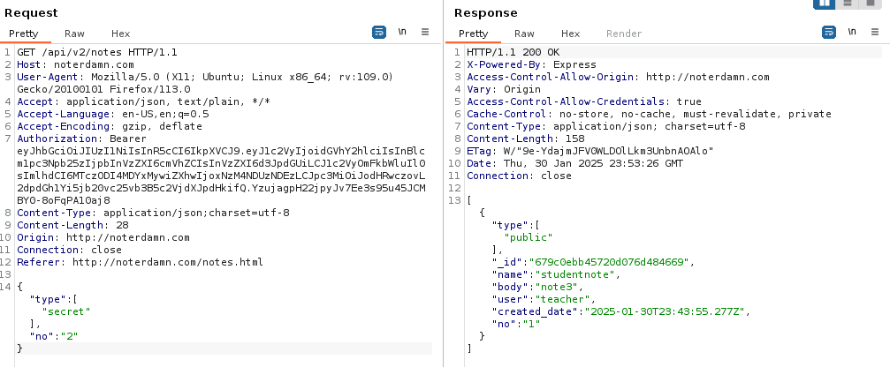Select the top-bottom stacked layout icon
The image size is (890, 367).
tap(848, 4)
